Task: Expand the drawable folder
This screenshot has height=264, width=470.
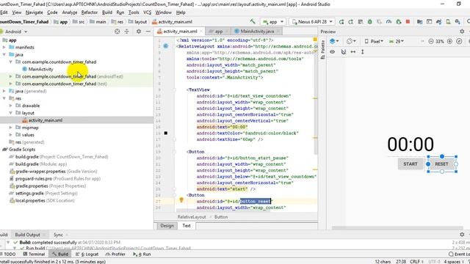Action: [11, 106]
